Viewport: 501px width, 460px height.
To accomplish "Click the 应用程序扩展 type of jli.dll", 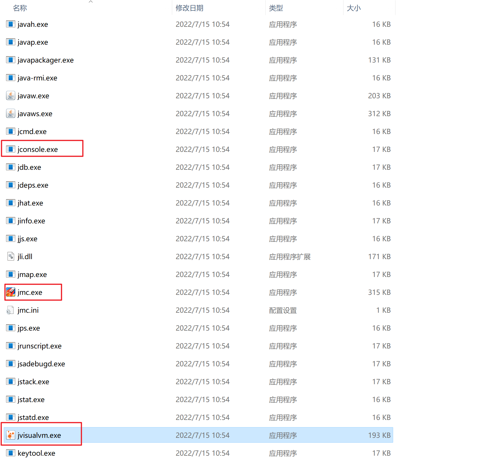I will click(290, 257).
